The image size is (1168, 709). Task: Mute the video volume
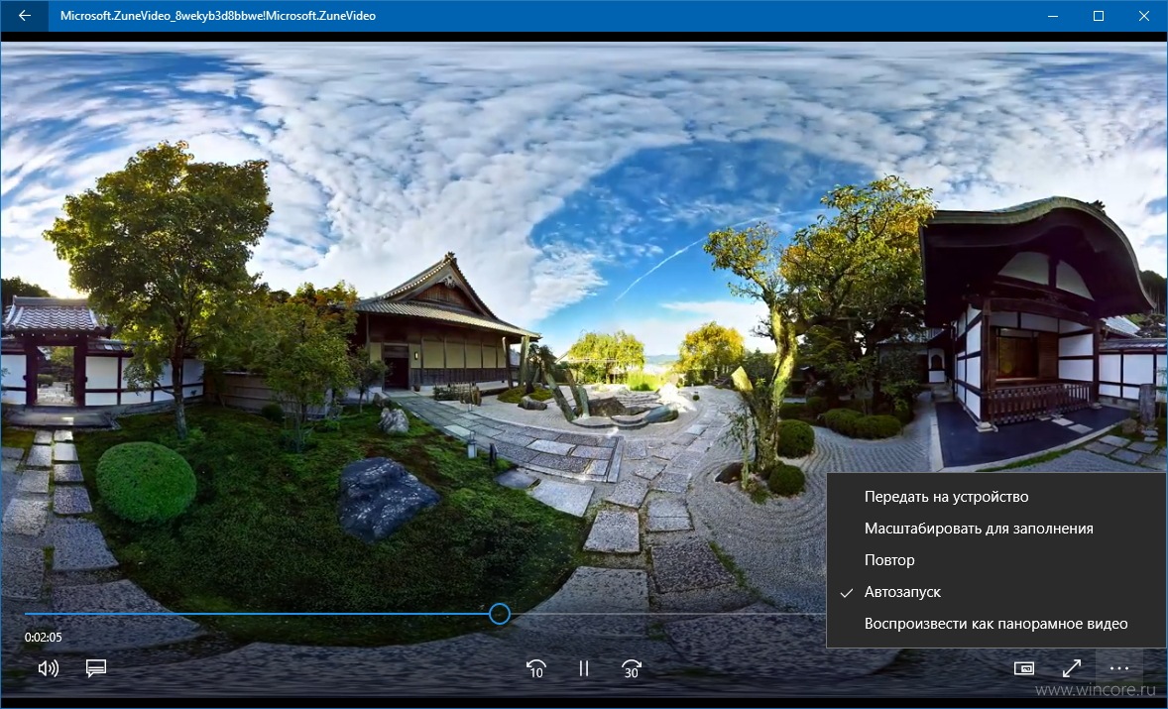49,668
